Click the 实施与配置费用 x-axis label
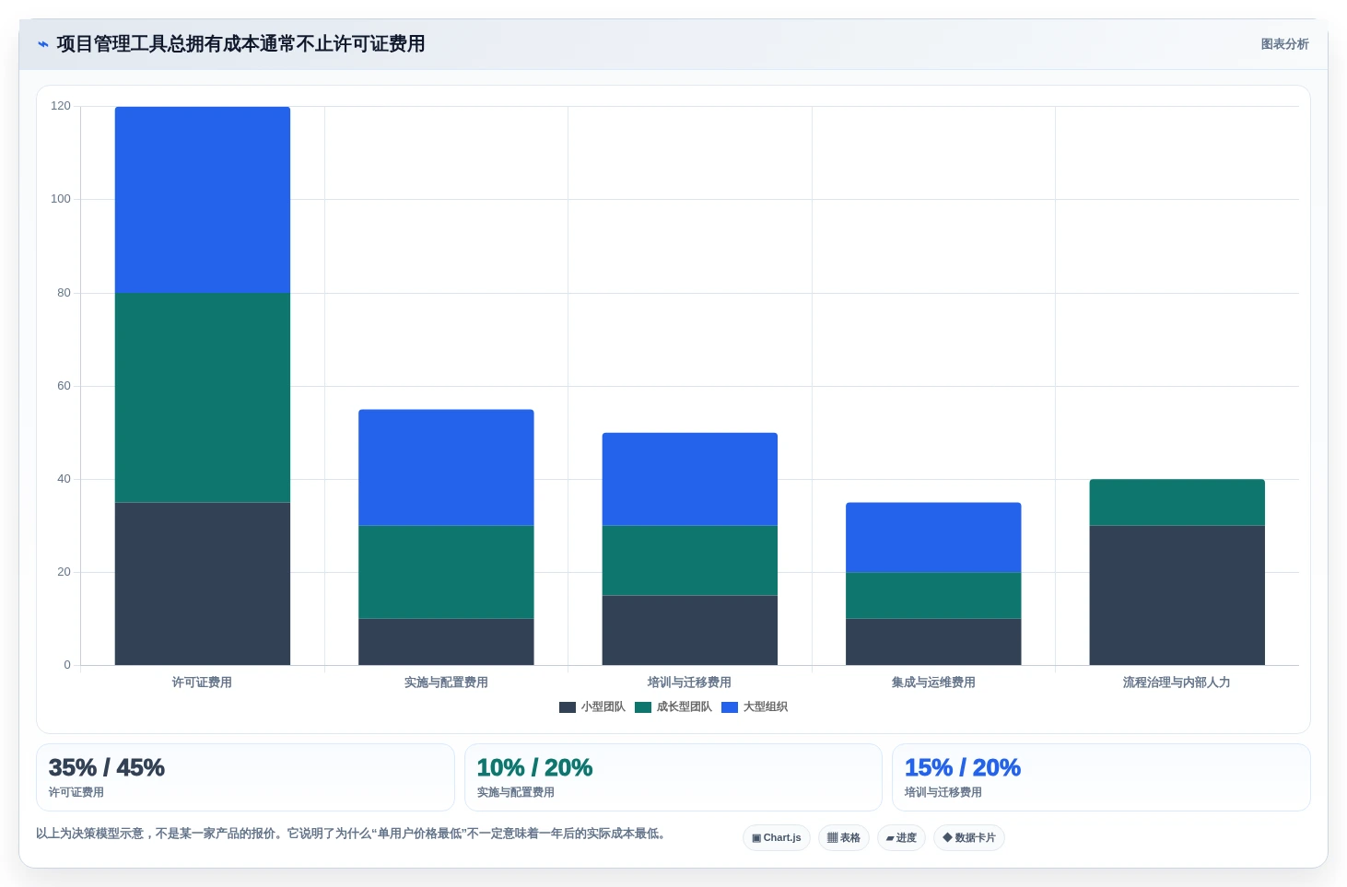The width and height of the screenshot is (1347, 887). (x=446, y=683)
